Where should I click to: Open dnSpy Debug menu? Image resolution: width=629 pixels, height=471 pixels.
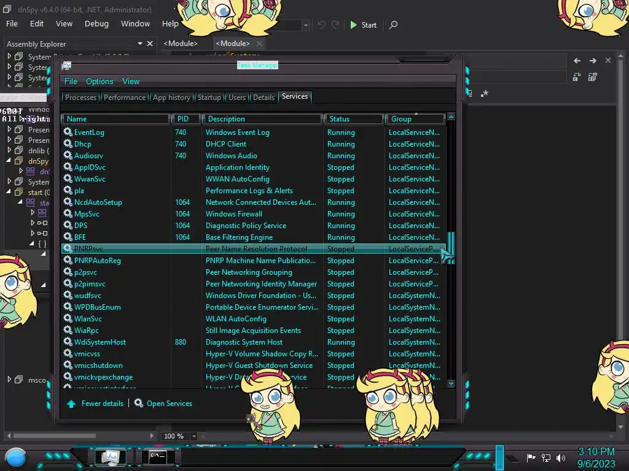96,24
